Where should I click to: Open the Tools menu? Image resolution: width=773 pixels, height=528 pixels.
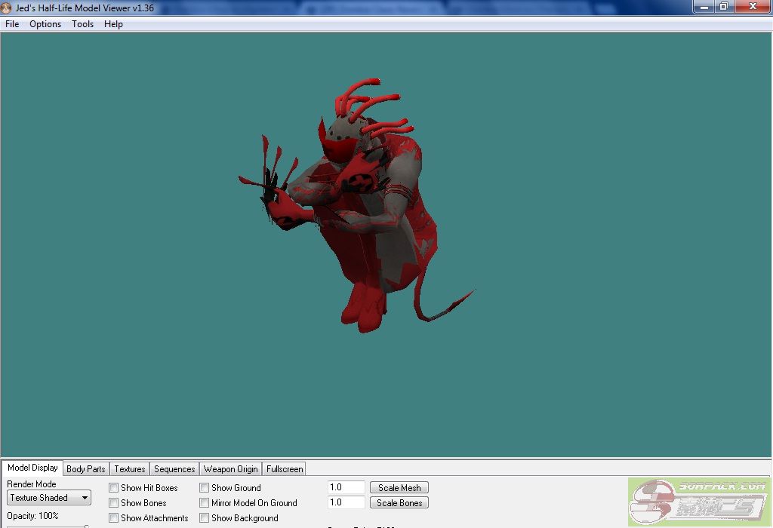pyautogui.click(x=82, y=24)
